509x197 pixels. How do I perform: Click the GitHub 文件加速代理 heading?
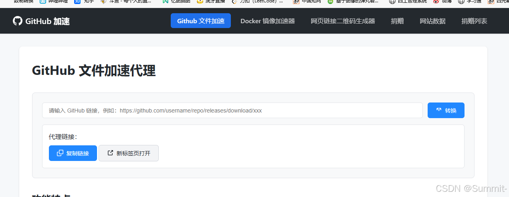(x=94, y=70)
